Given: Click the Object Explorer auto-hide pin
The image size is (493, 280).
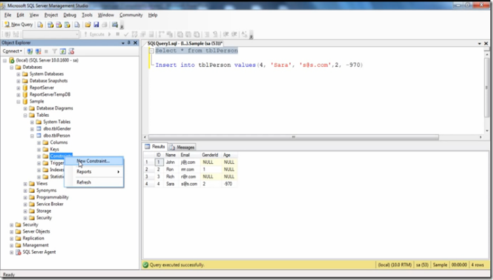Looking at the screenshot, I should [129, 43].
